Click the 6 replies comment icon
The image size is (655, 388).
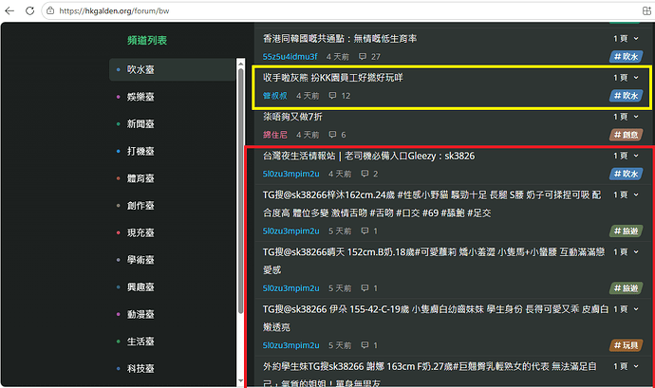point(332,135)
